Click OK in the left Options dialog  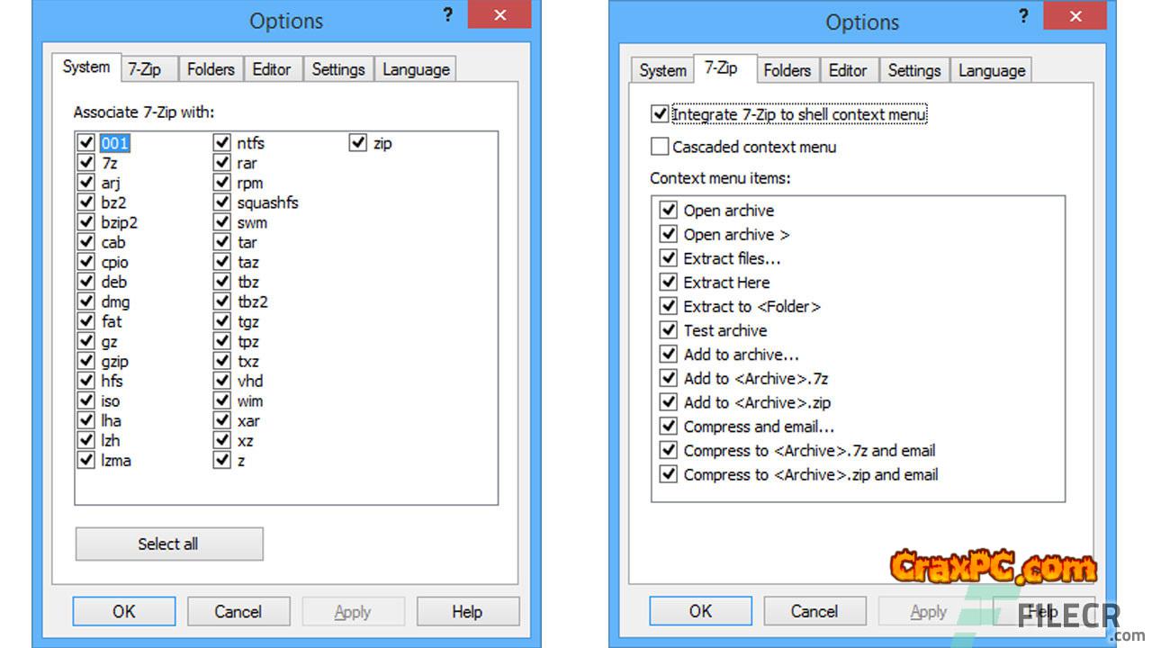point(124,612)
